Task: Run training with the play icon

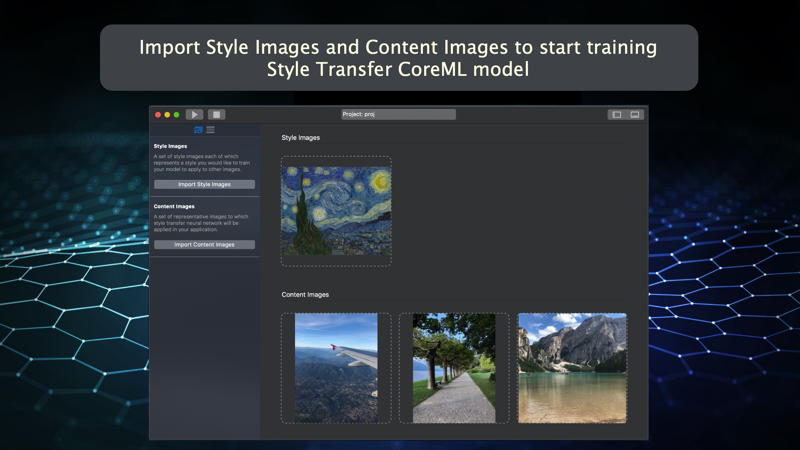Action: coord(194,114)
